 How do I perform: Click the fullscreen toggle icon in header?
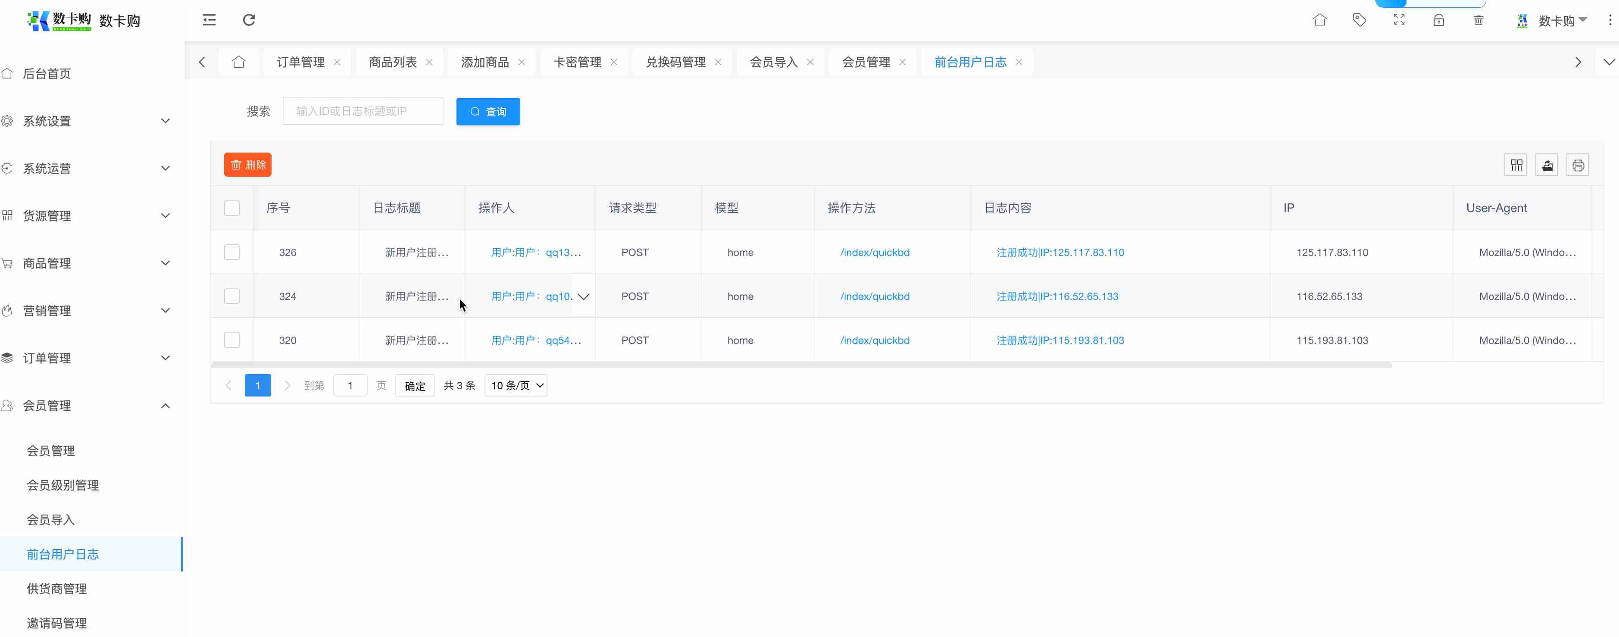tap(1399, 20)
